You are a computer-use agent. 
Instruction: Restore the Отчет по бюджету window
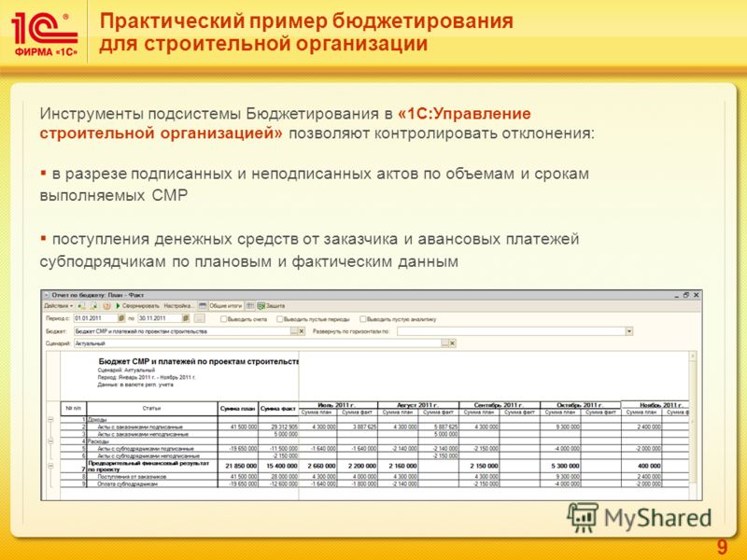coord(686,295)
